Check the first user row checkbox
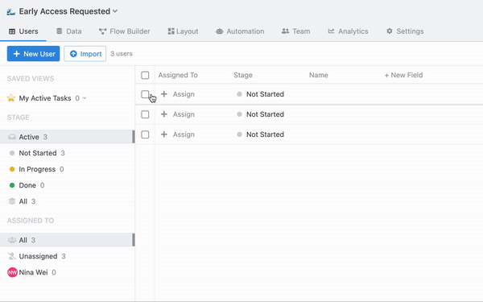The height and width of the screenshot is (302, 483). (x=145, y=94)
